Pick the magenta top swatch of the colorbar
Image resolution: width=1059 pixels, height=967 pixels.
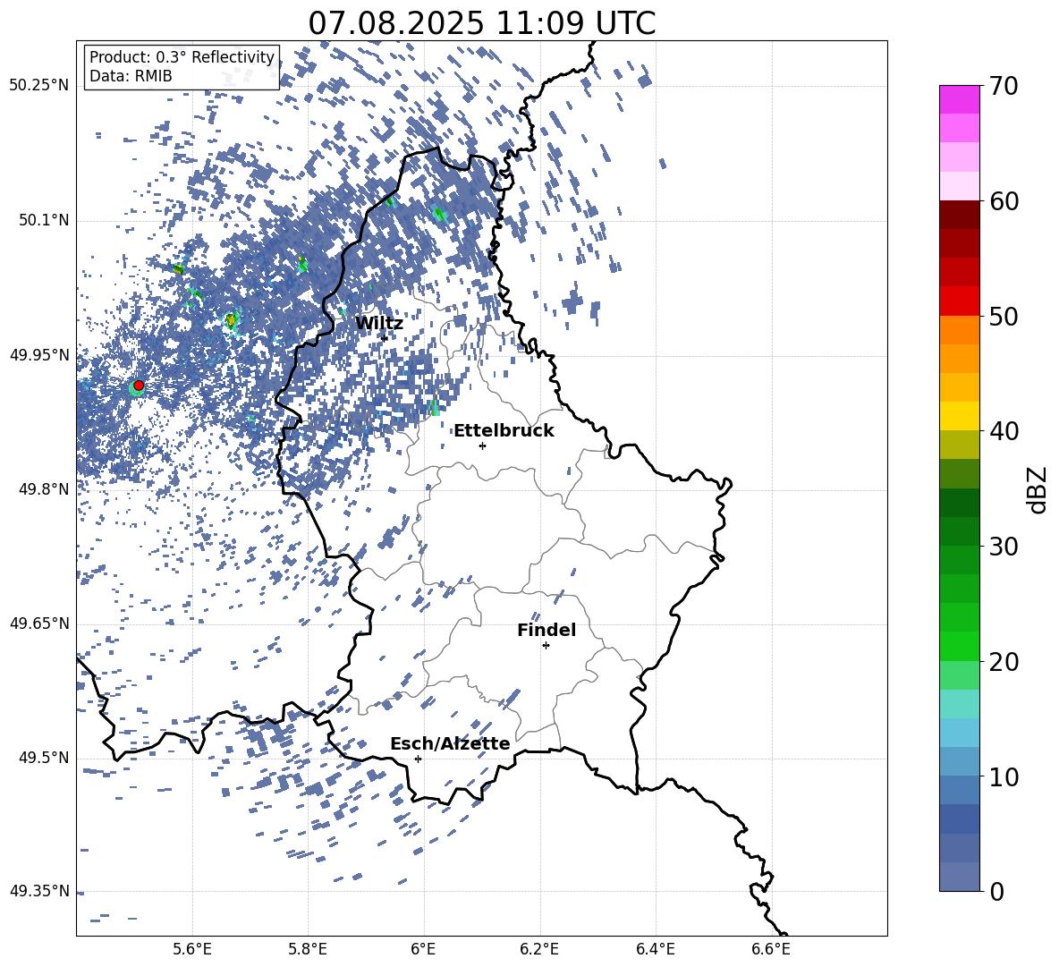coord(960,99)
